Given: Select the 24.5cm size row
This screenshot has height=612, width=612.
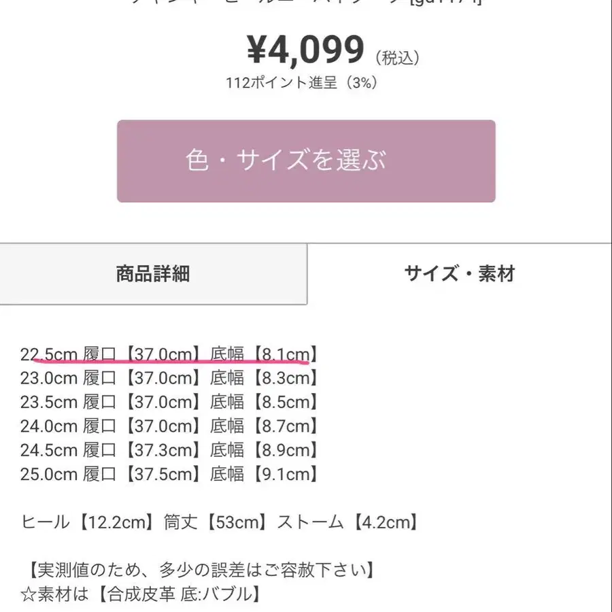Looking at the screenshot, I should pos(168,450).
